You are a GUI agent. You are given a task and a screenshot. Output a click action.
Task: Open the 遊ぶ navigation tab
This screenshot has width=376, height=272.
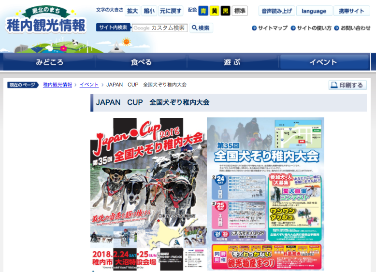pyautogui.click(x=232, y=62)
